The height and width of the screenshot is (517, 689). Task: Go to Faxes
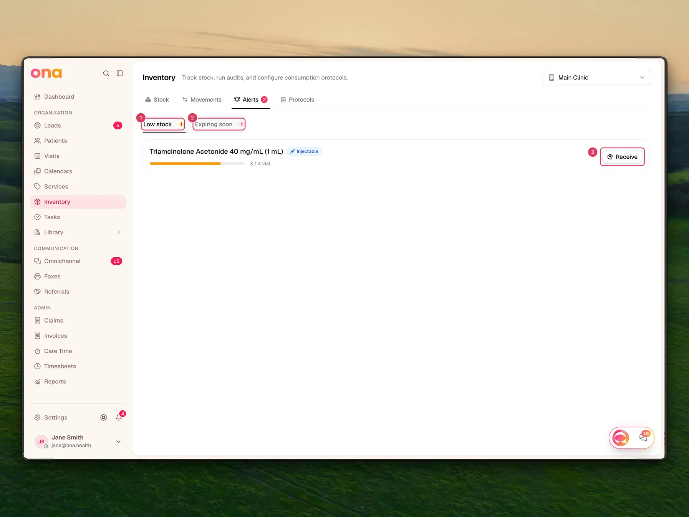(x=78, y=277)
